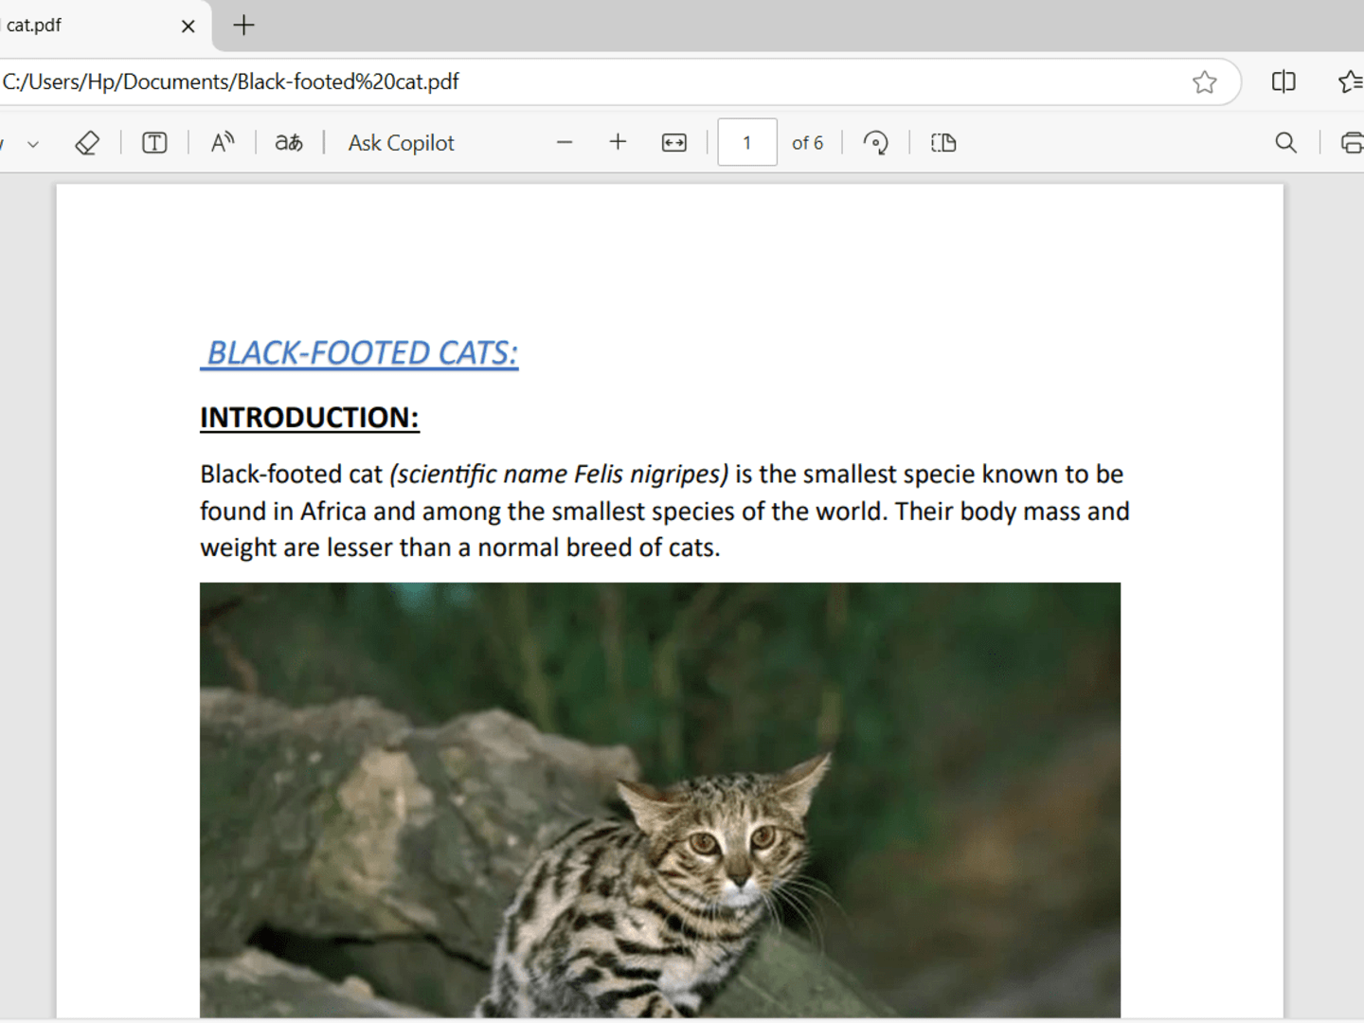
Task: Start Read aloud
Action: [222, 143]
